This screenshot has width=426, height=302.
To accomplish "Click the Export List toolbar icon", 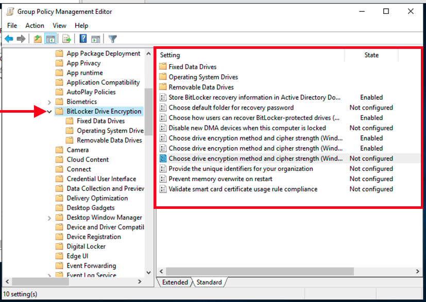I will pos(66,39).
